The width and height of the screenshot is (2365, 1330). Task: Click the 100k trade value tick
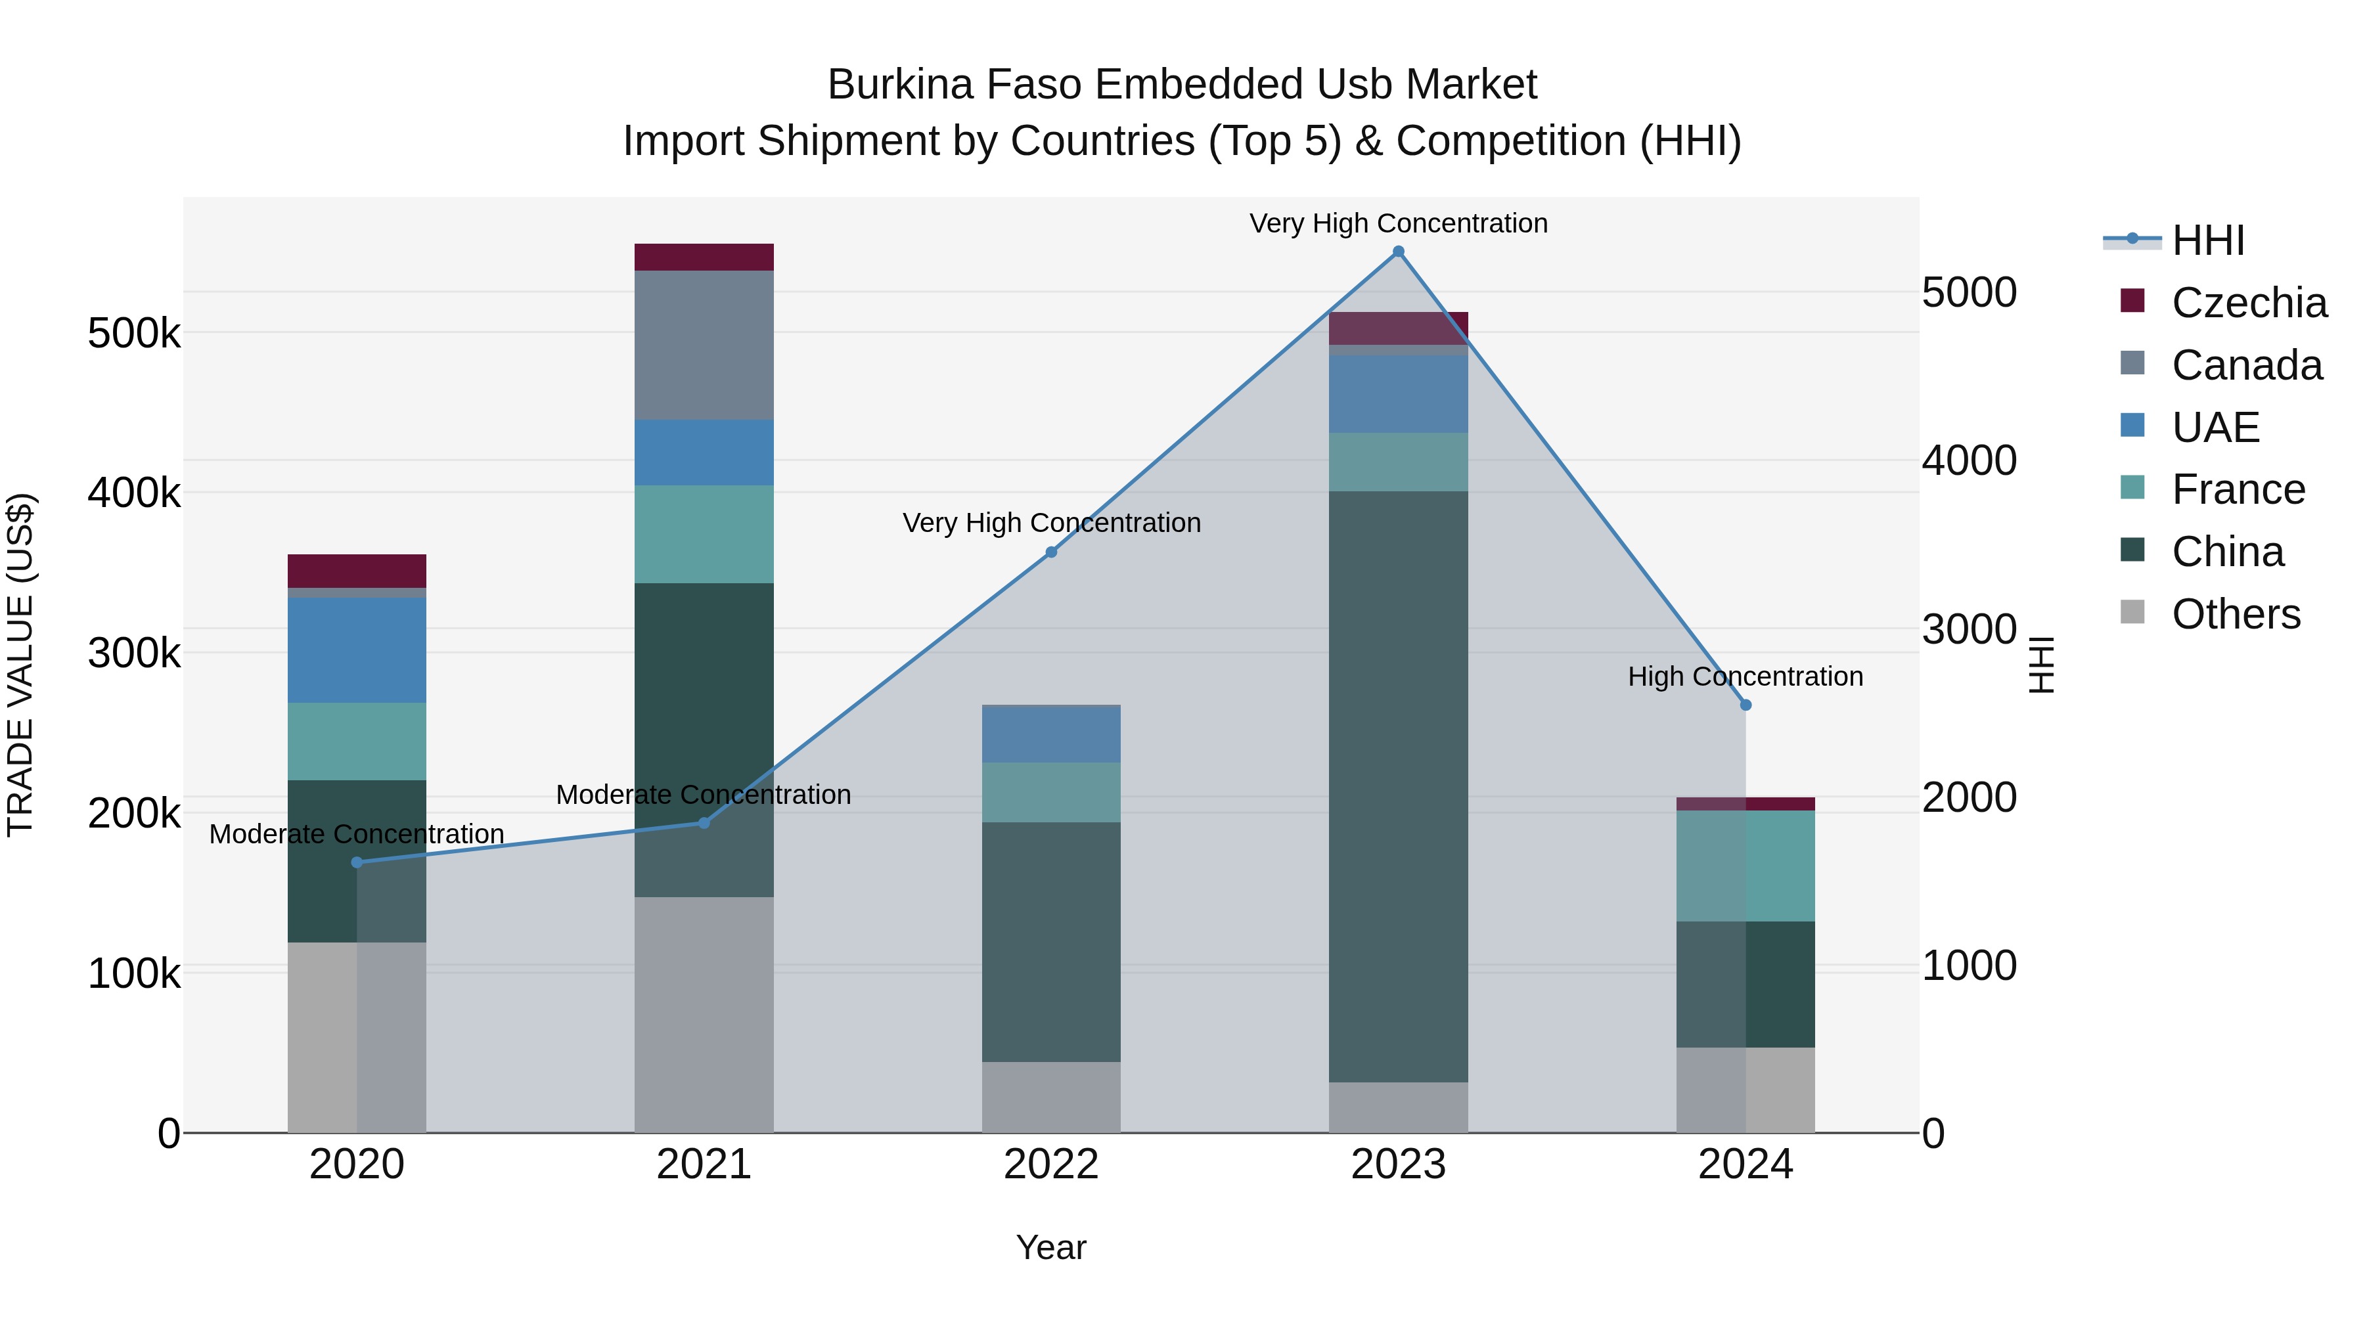click(x=134, y=974)
